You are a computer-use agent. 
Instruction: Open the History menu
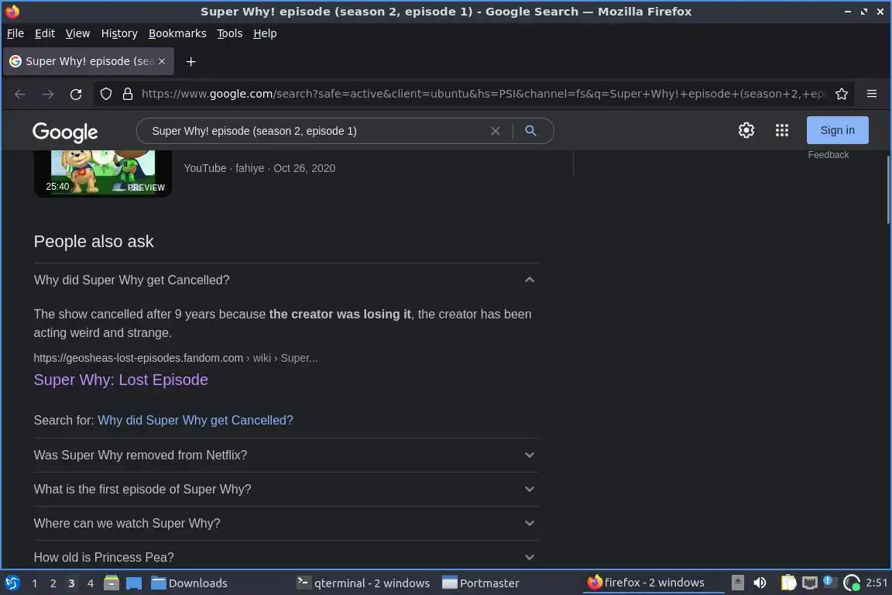coord(119,33)
